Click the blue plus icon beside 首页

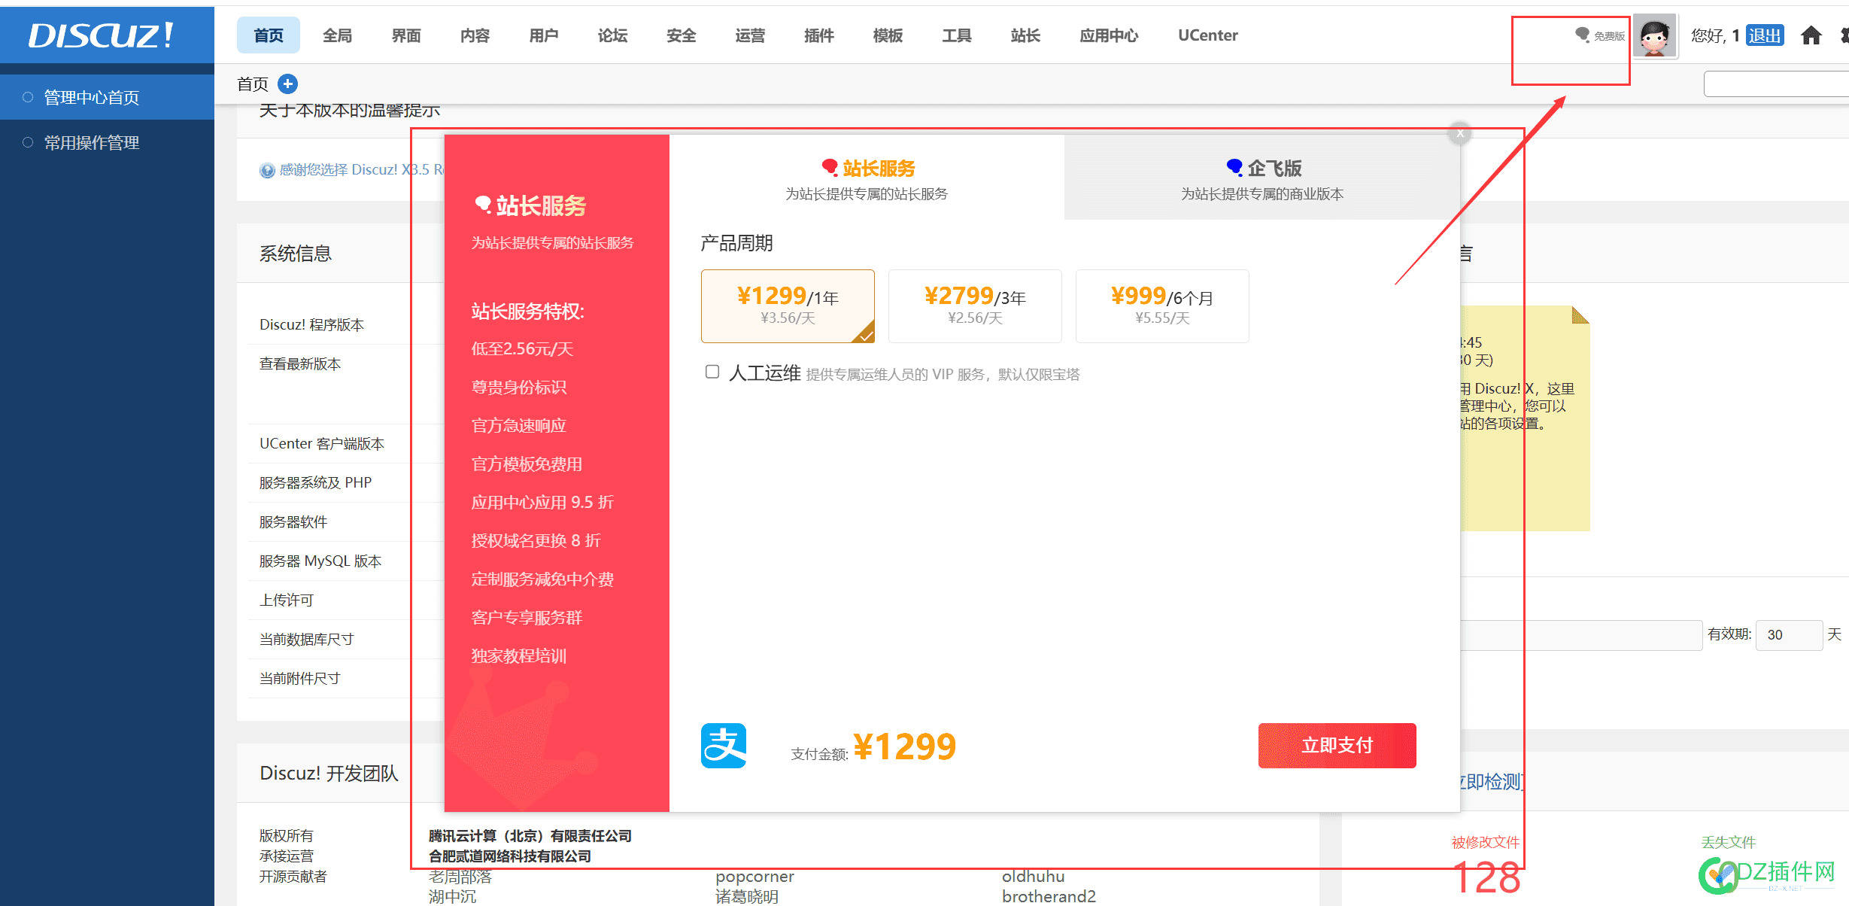(287, 84)
